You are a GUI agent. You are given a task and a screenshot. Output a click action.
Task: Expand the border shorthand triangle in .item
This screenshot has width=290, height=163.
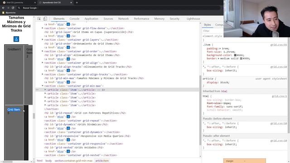(x=218, y=58)
